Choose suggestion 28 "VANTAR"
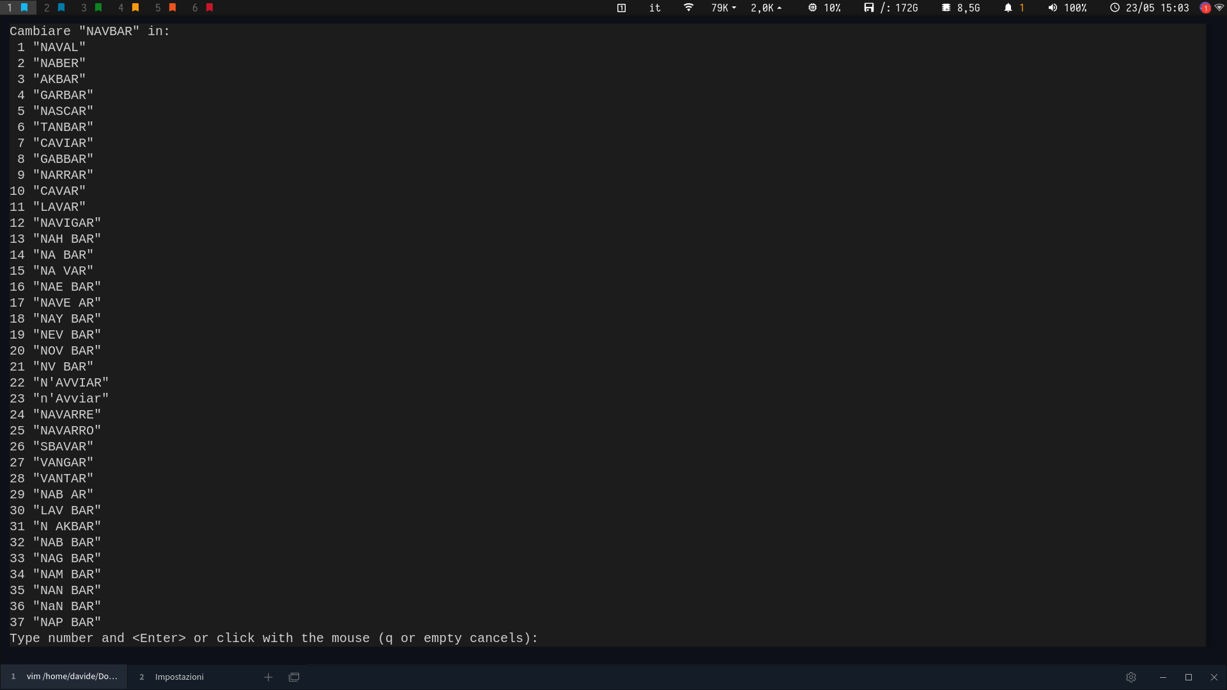1227x690 pixels. coord(52,479)
